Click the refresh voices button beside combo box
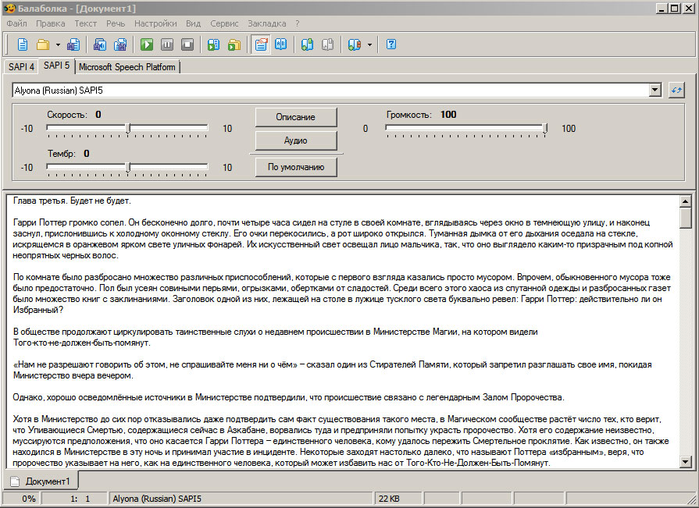Image resolution: width=699 pixels, height=508 pixels. (676, 91)
